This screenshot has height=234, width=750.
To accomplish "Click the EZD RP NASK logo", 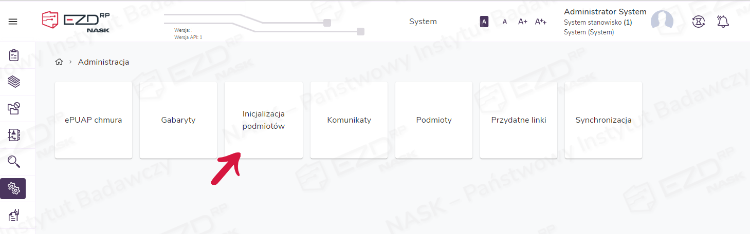I will [76, 21].
